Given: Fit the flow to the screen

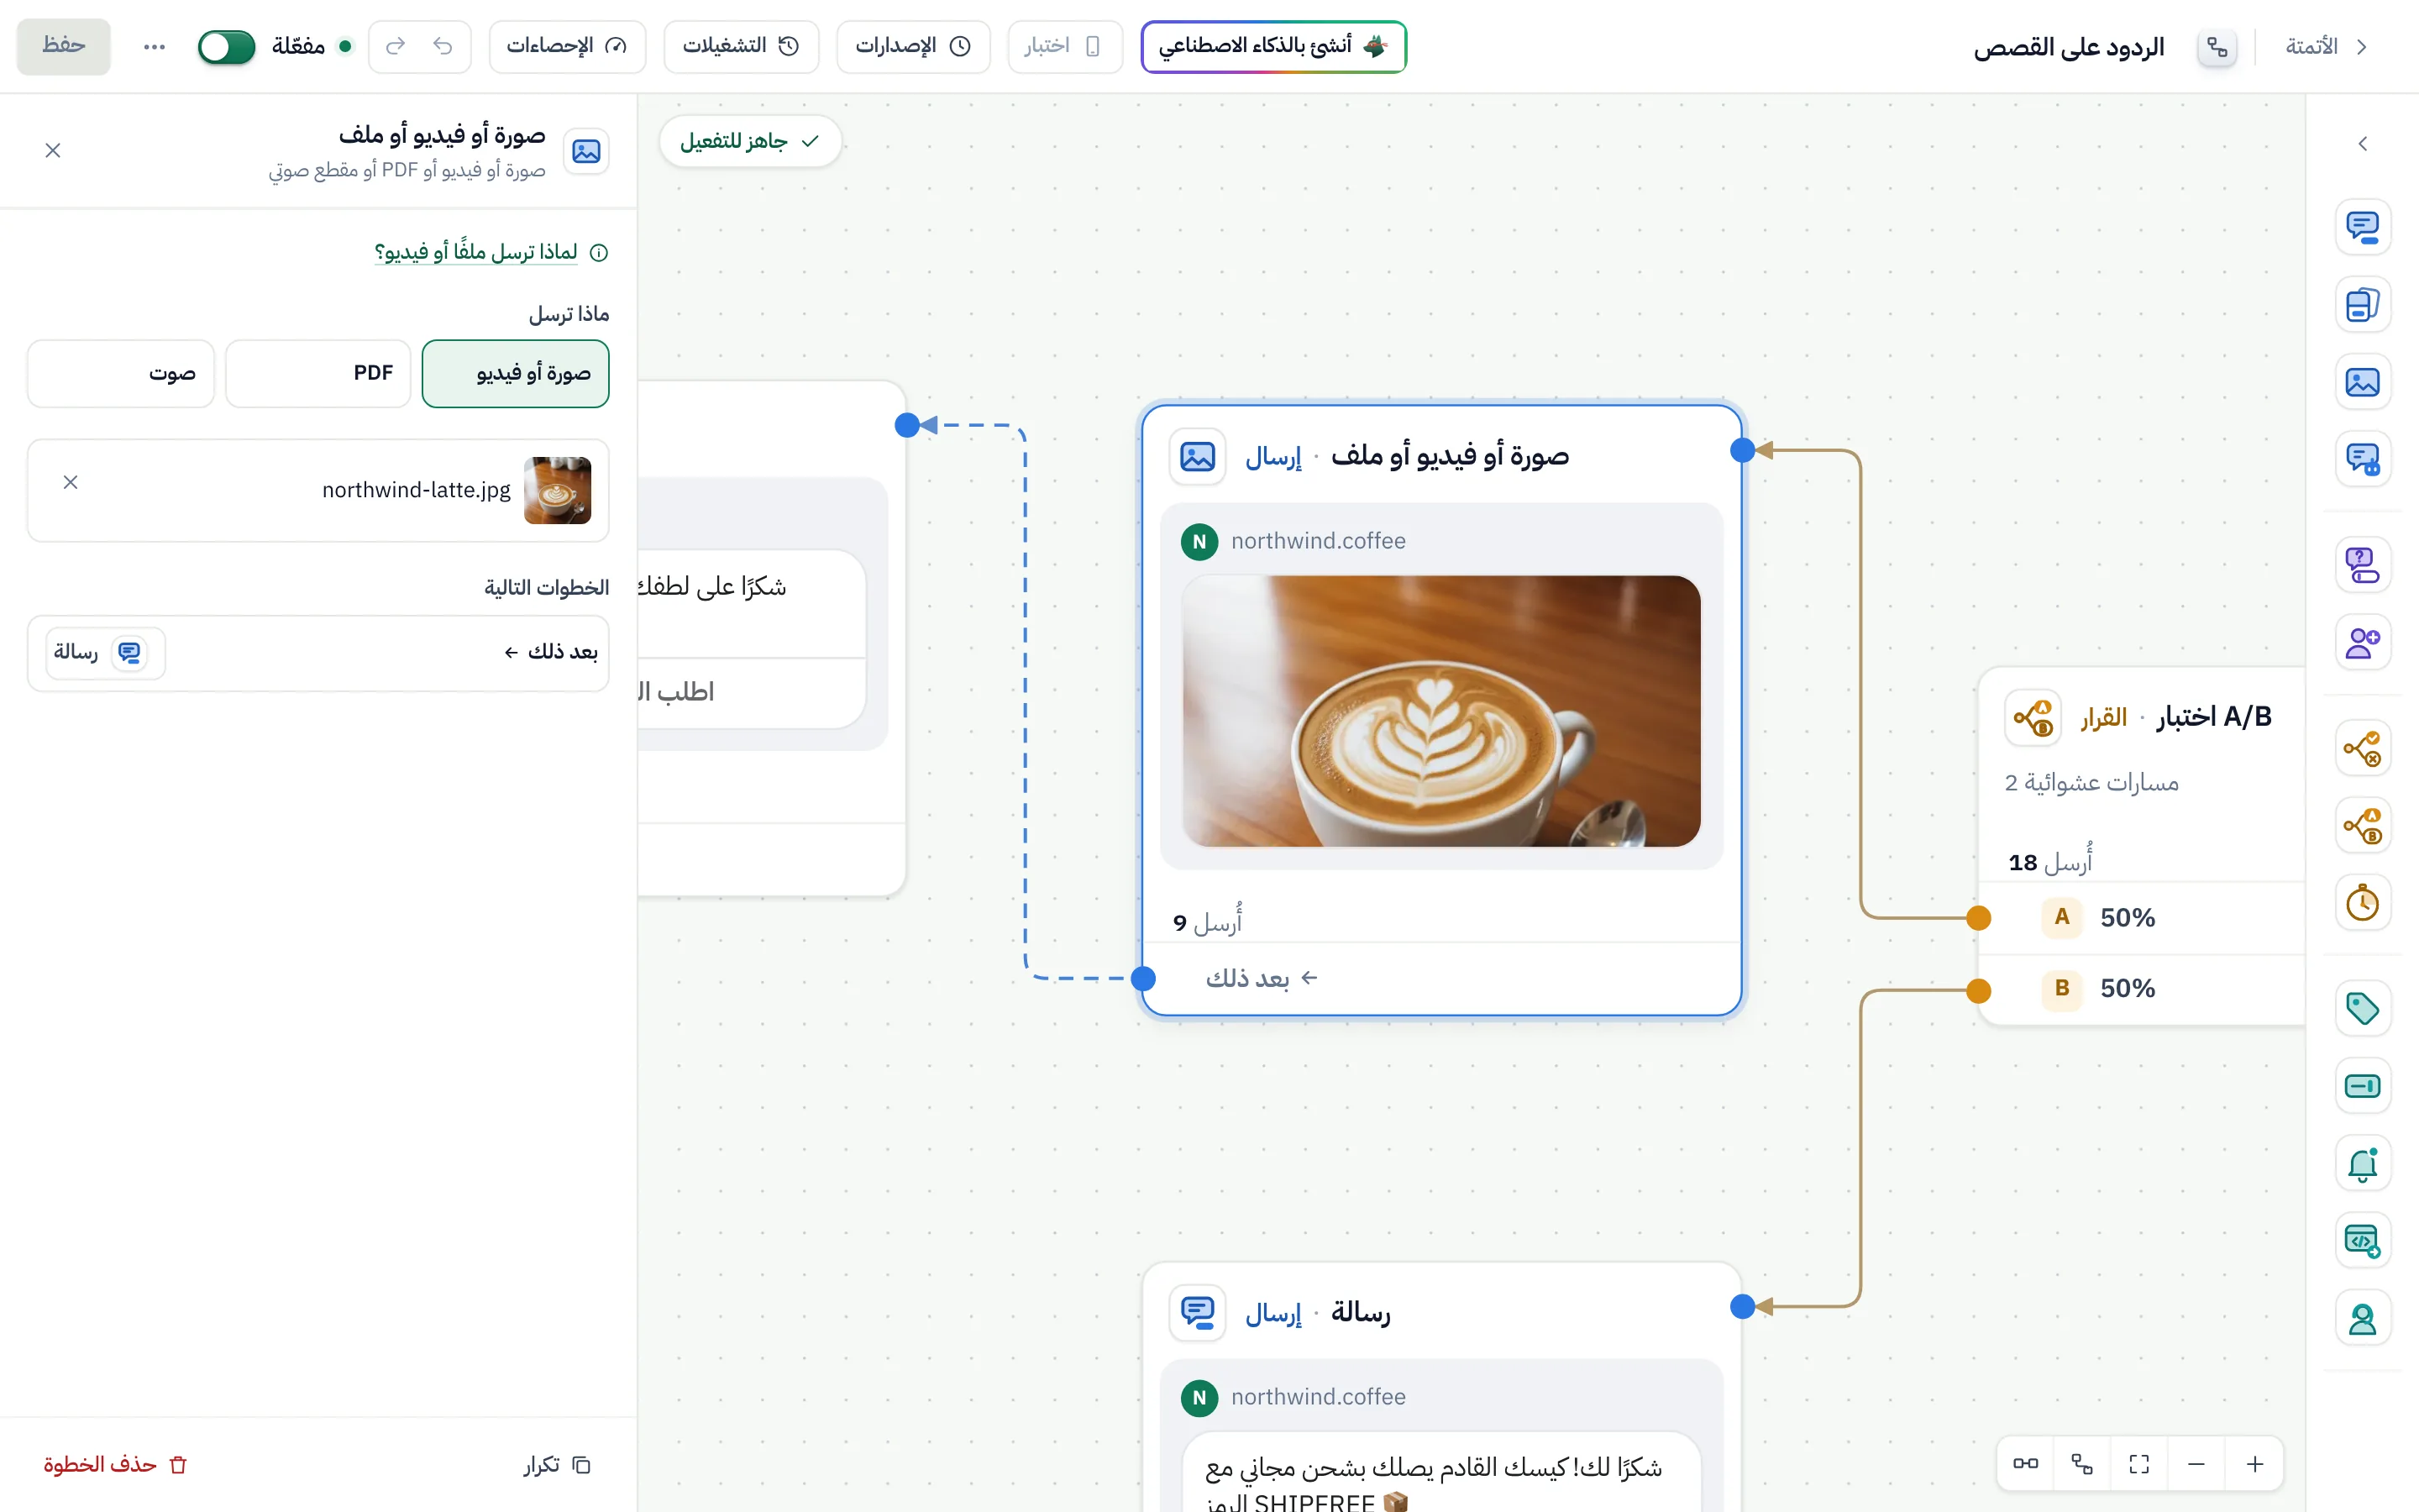Looking at the screenshot, I should (x=2139, y=1464).
